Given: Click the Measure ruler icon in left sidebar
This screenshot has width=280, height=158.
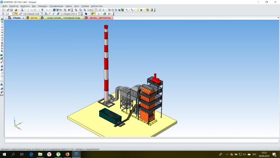Looking at the screenshot, I should [2, 35].
